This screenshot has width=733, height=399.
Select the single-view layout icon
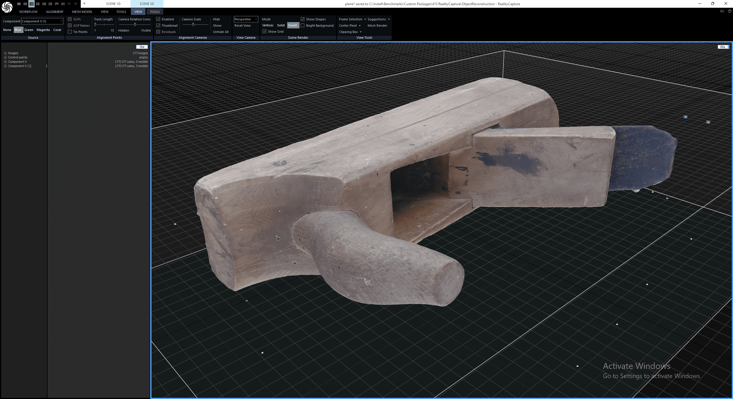click(19, 4)
